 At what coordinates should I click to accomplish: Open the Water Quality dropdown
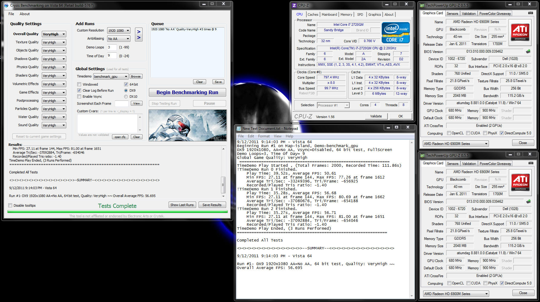click(x=54, y=117)
